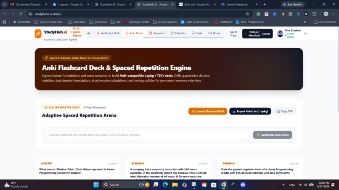339x190 pixels.
Task: Click the master deck badge label
Action: pos(62,107)
